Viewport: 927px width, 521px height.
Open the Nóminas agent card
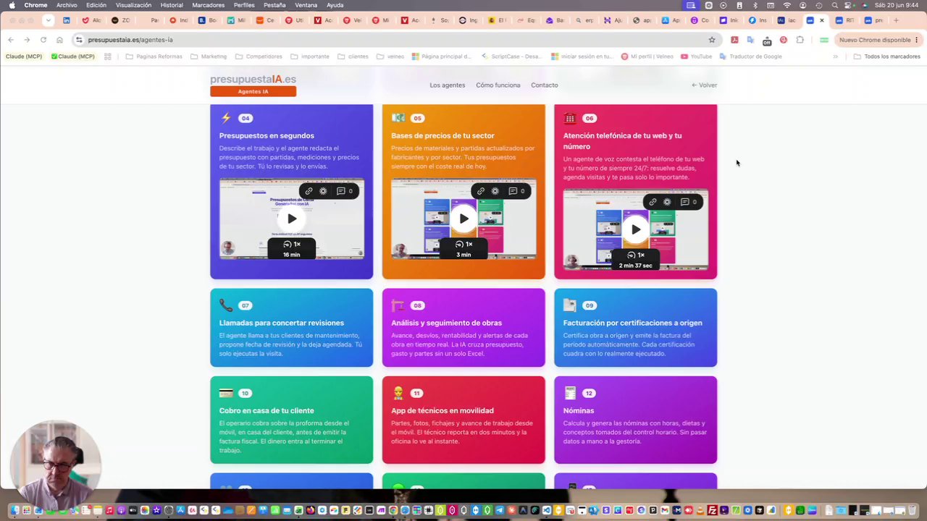[635, 420]
